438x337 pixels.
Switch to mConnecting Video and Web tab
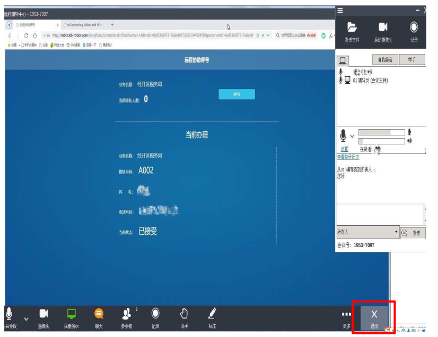83,25
